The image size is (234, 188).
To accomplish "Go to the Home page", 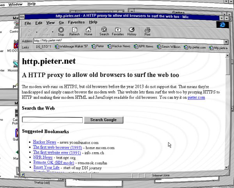I will [88, 31].
